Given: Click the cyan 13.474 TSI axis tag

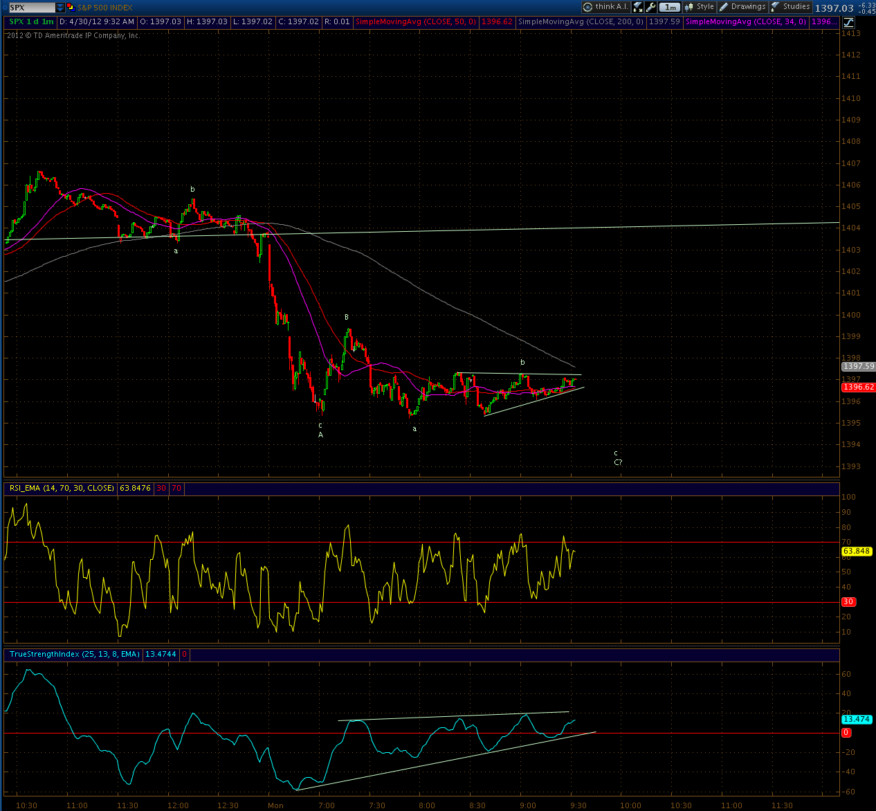Looking at the screenshot, I should pyautogui.click(x=857, y=720).
